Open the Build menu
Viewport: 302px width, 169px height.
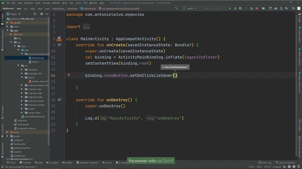click(x=65, y=3)
